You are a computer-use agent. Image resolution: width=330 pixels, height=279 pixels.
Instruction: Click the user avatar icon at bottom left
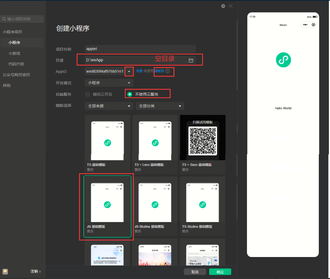pos(5,271)
